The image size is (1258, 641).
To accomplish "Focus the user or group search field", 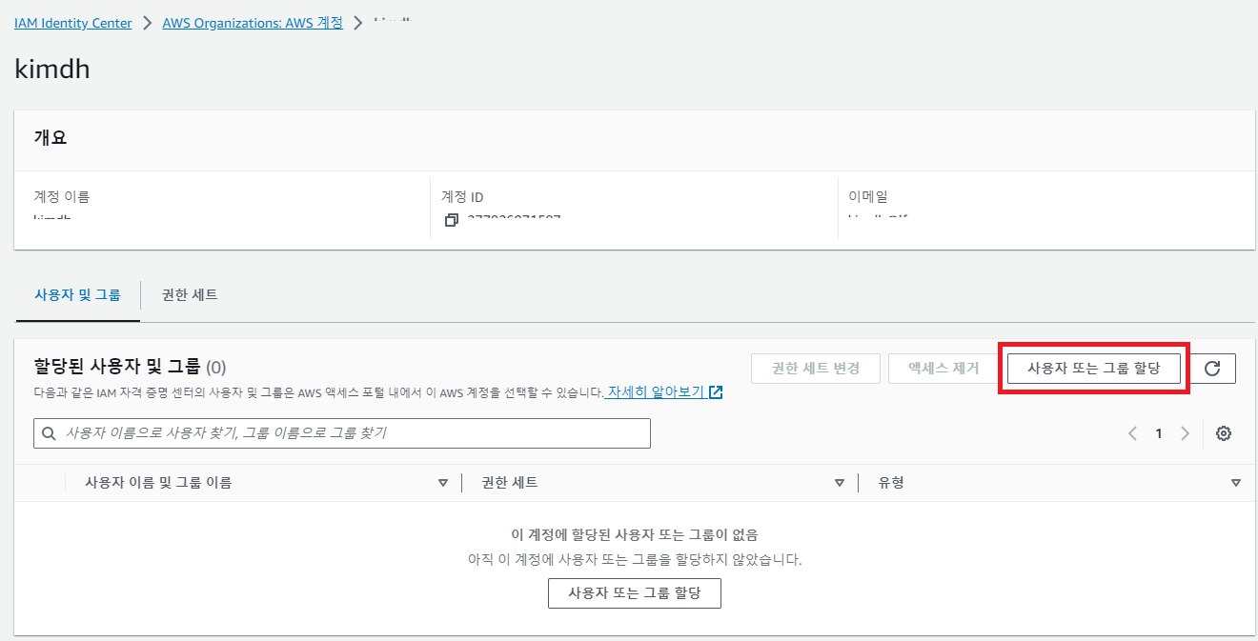I will pyautogui.click(x=342, y=433).
